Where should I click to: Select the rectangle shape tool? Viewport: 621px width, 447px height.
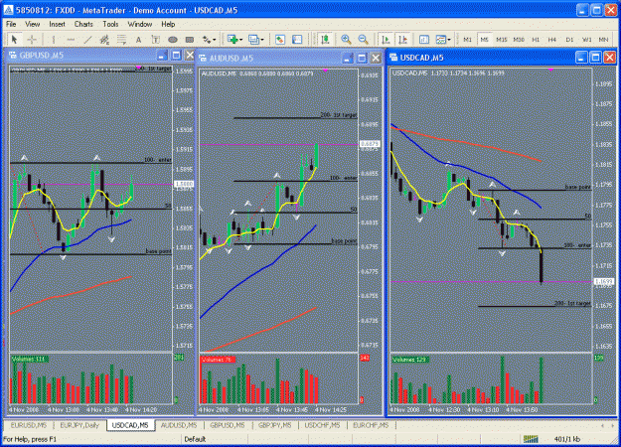click(190, 39)
